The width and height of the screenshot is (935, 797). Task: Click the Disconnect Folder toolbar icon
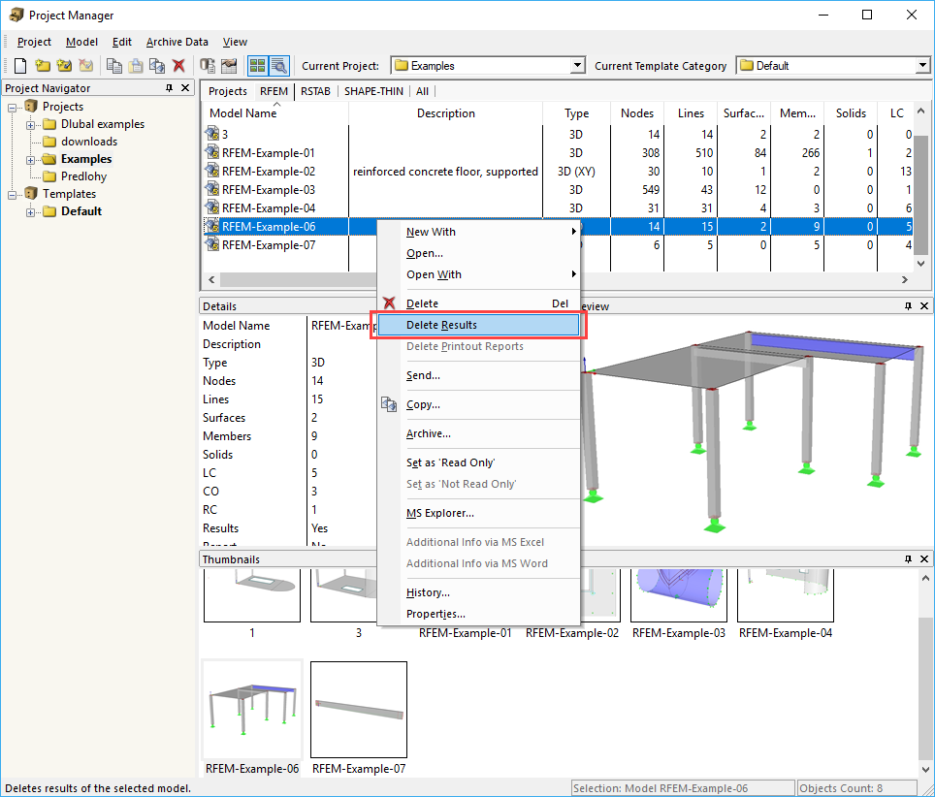click(x=86, y=66)
